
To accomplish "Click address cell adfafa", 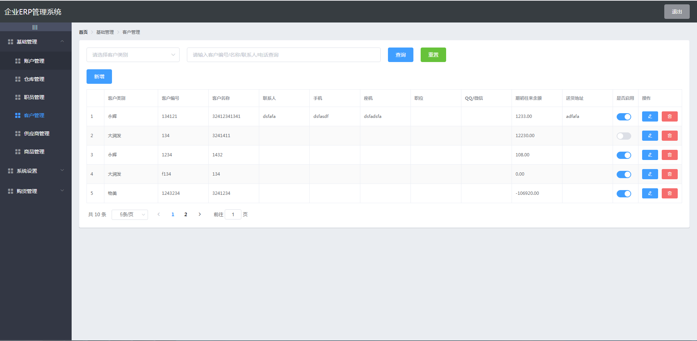I will click(573, 116).
